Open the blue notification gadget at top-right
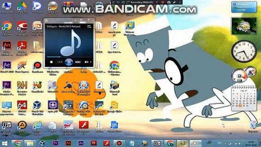This screenshot has height=147, width=261. tap(244, 7)
